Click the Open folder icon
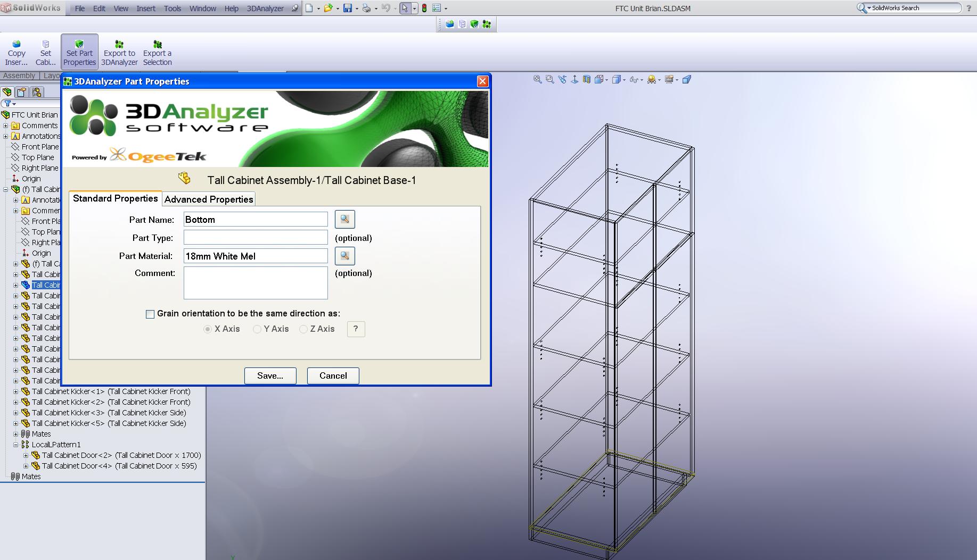Image resolution: width=977 pixels, height=560 pixels. (329, 8)
